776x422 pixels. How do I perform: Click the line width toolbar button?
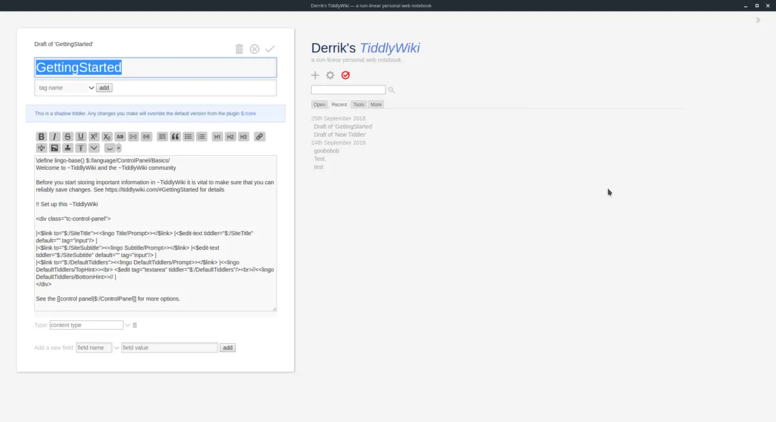click(x=110, y=148)
